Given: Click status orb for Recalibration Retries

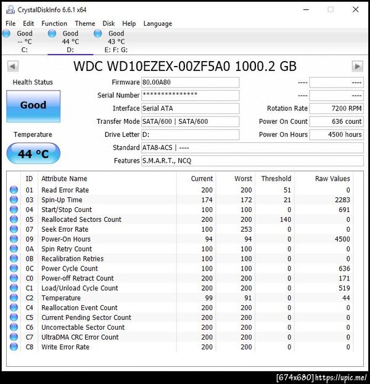Looking at the screenshot, I should pos(14,258).
